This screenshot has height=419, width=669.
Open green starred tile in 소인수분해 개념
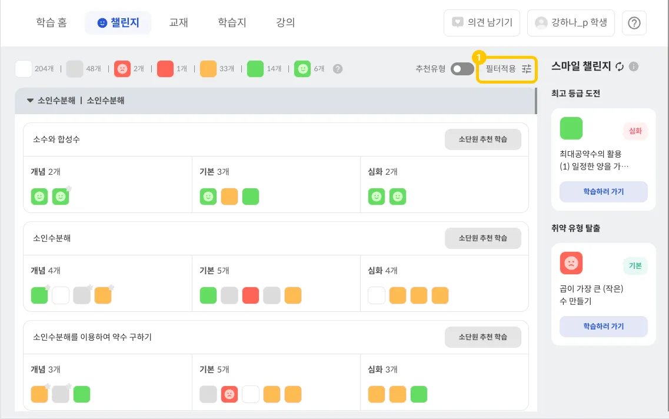(x=39, y=295)
